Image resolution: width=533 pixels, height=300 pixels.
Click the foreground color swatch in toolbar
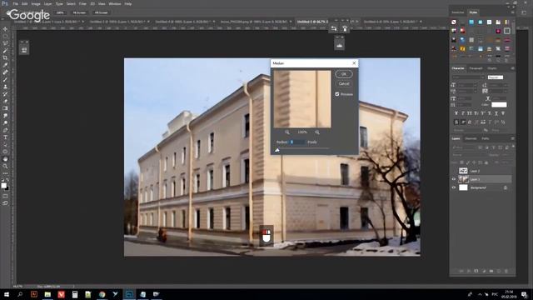click(x=3, y=185)
